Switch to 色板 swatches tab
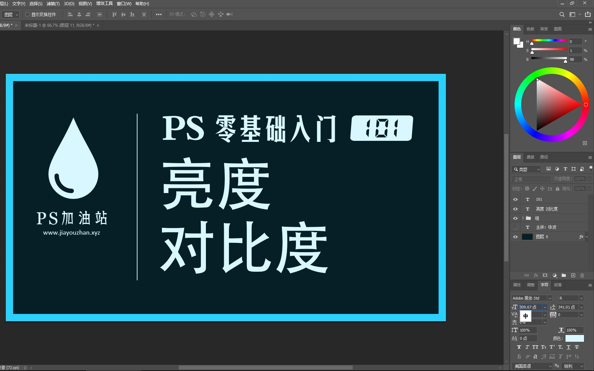The width and height of the screenshot is (594, 371). [x=530, y=29]
